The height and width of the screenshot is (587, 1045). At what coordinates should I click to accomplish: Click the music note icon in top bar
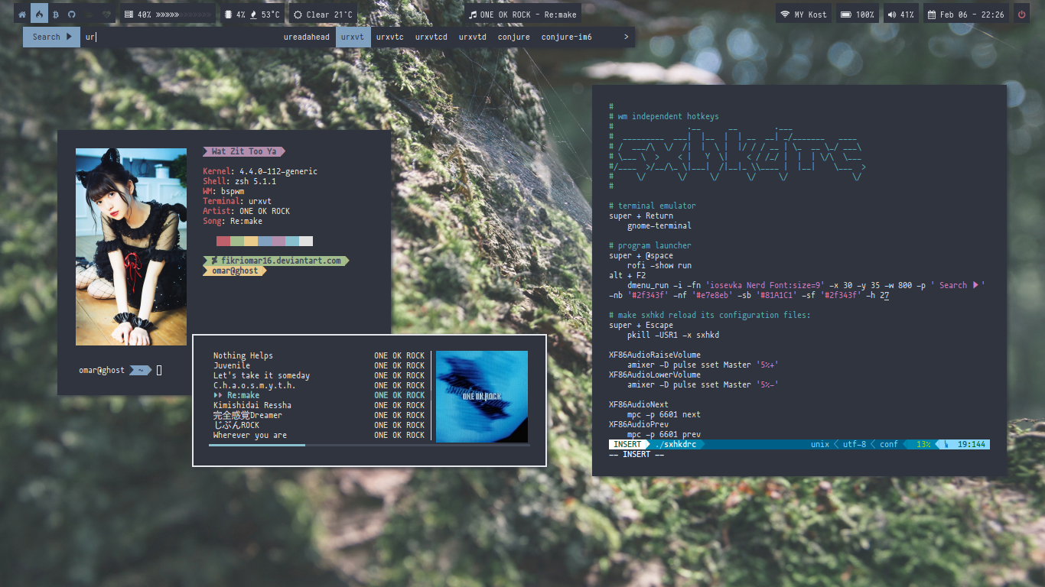tap(473, 14)
